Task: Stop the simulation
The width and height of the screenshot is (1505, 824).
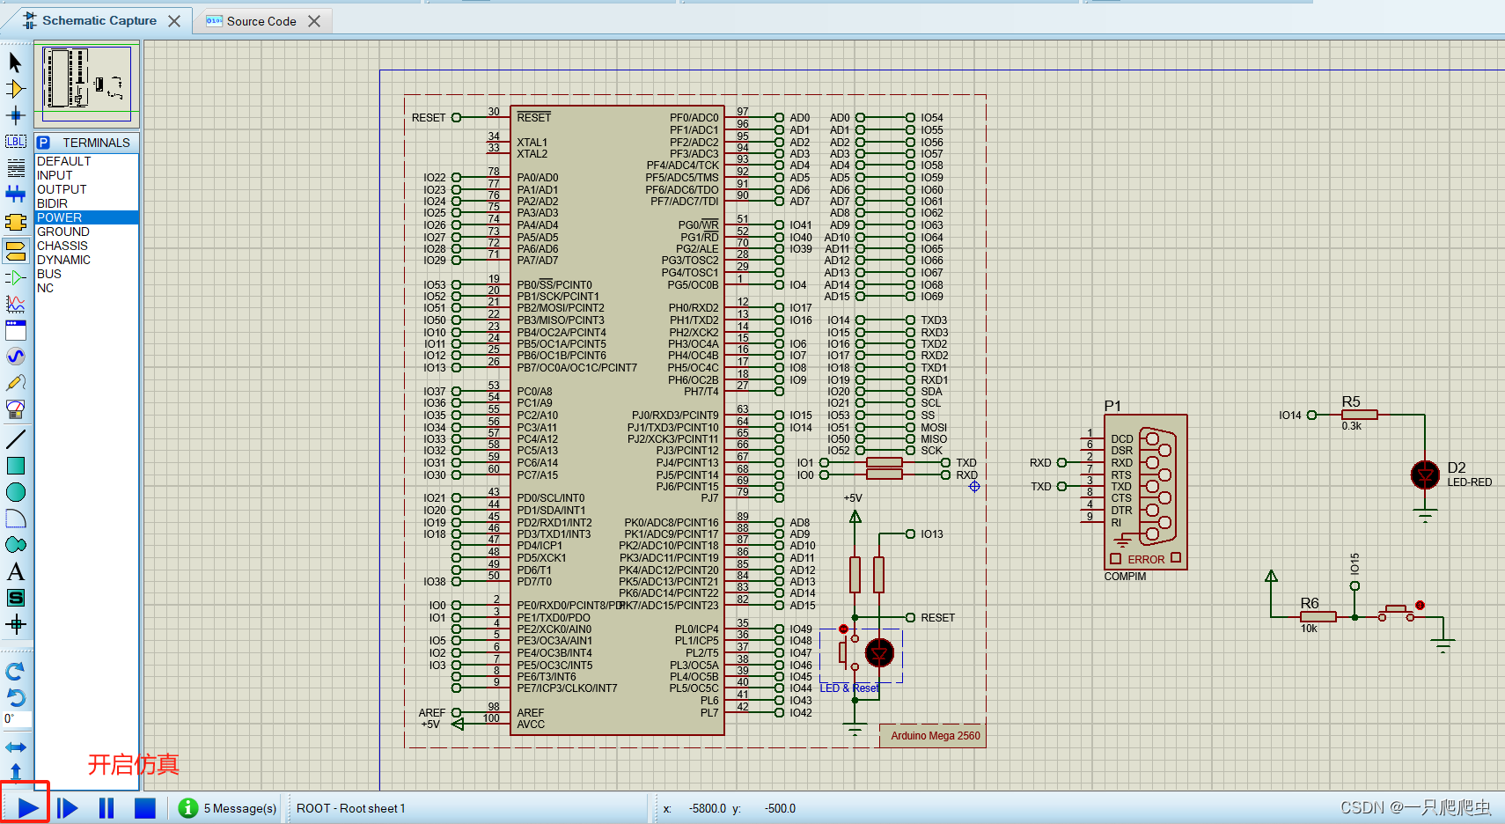Action: click(145, 807)
